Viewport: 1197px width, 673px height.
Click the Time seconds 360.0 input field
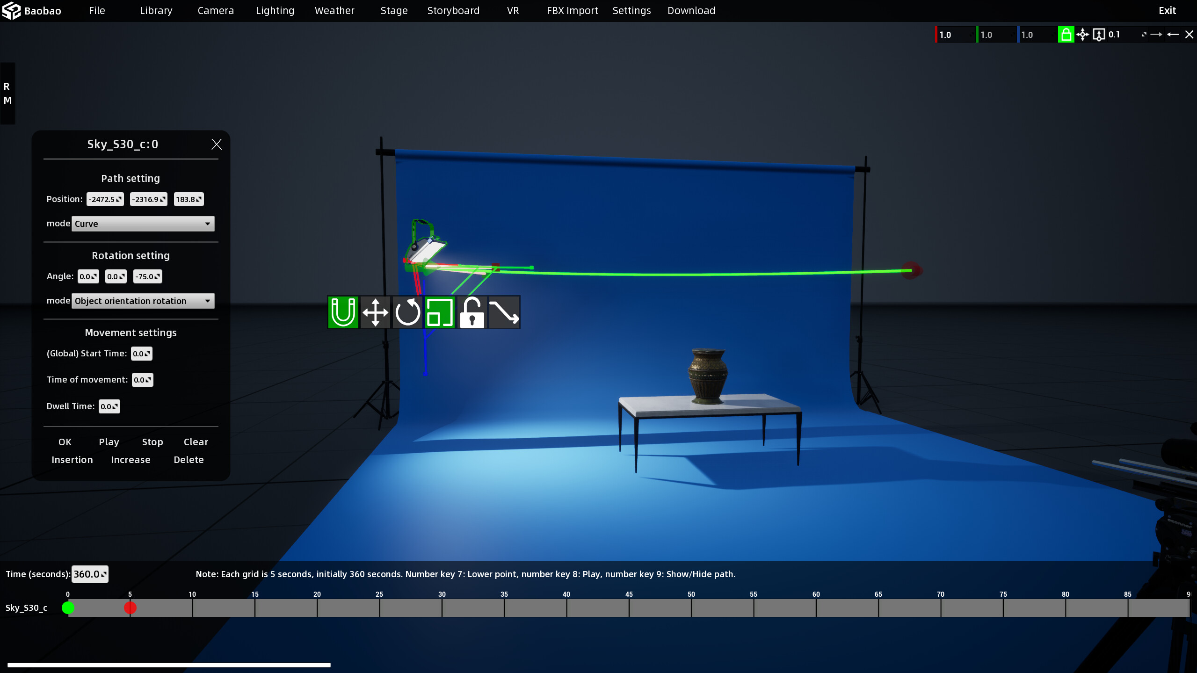(x=88, y=573)
